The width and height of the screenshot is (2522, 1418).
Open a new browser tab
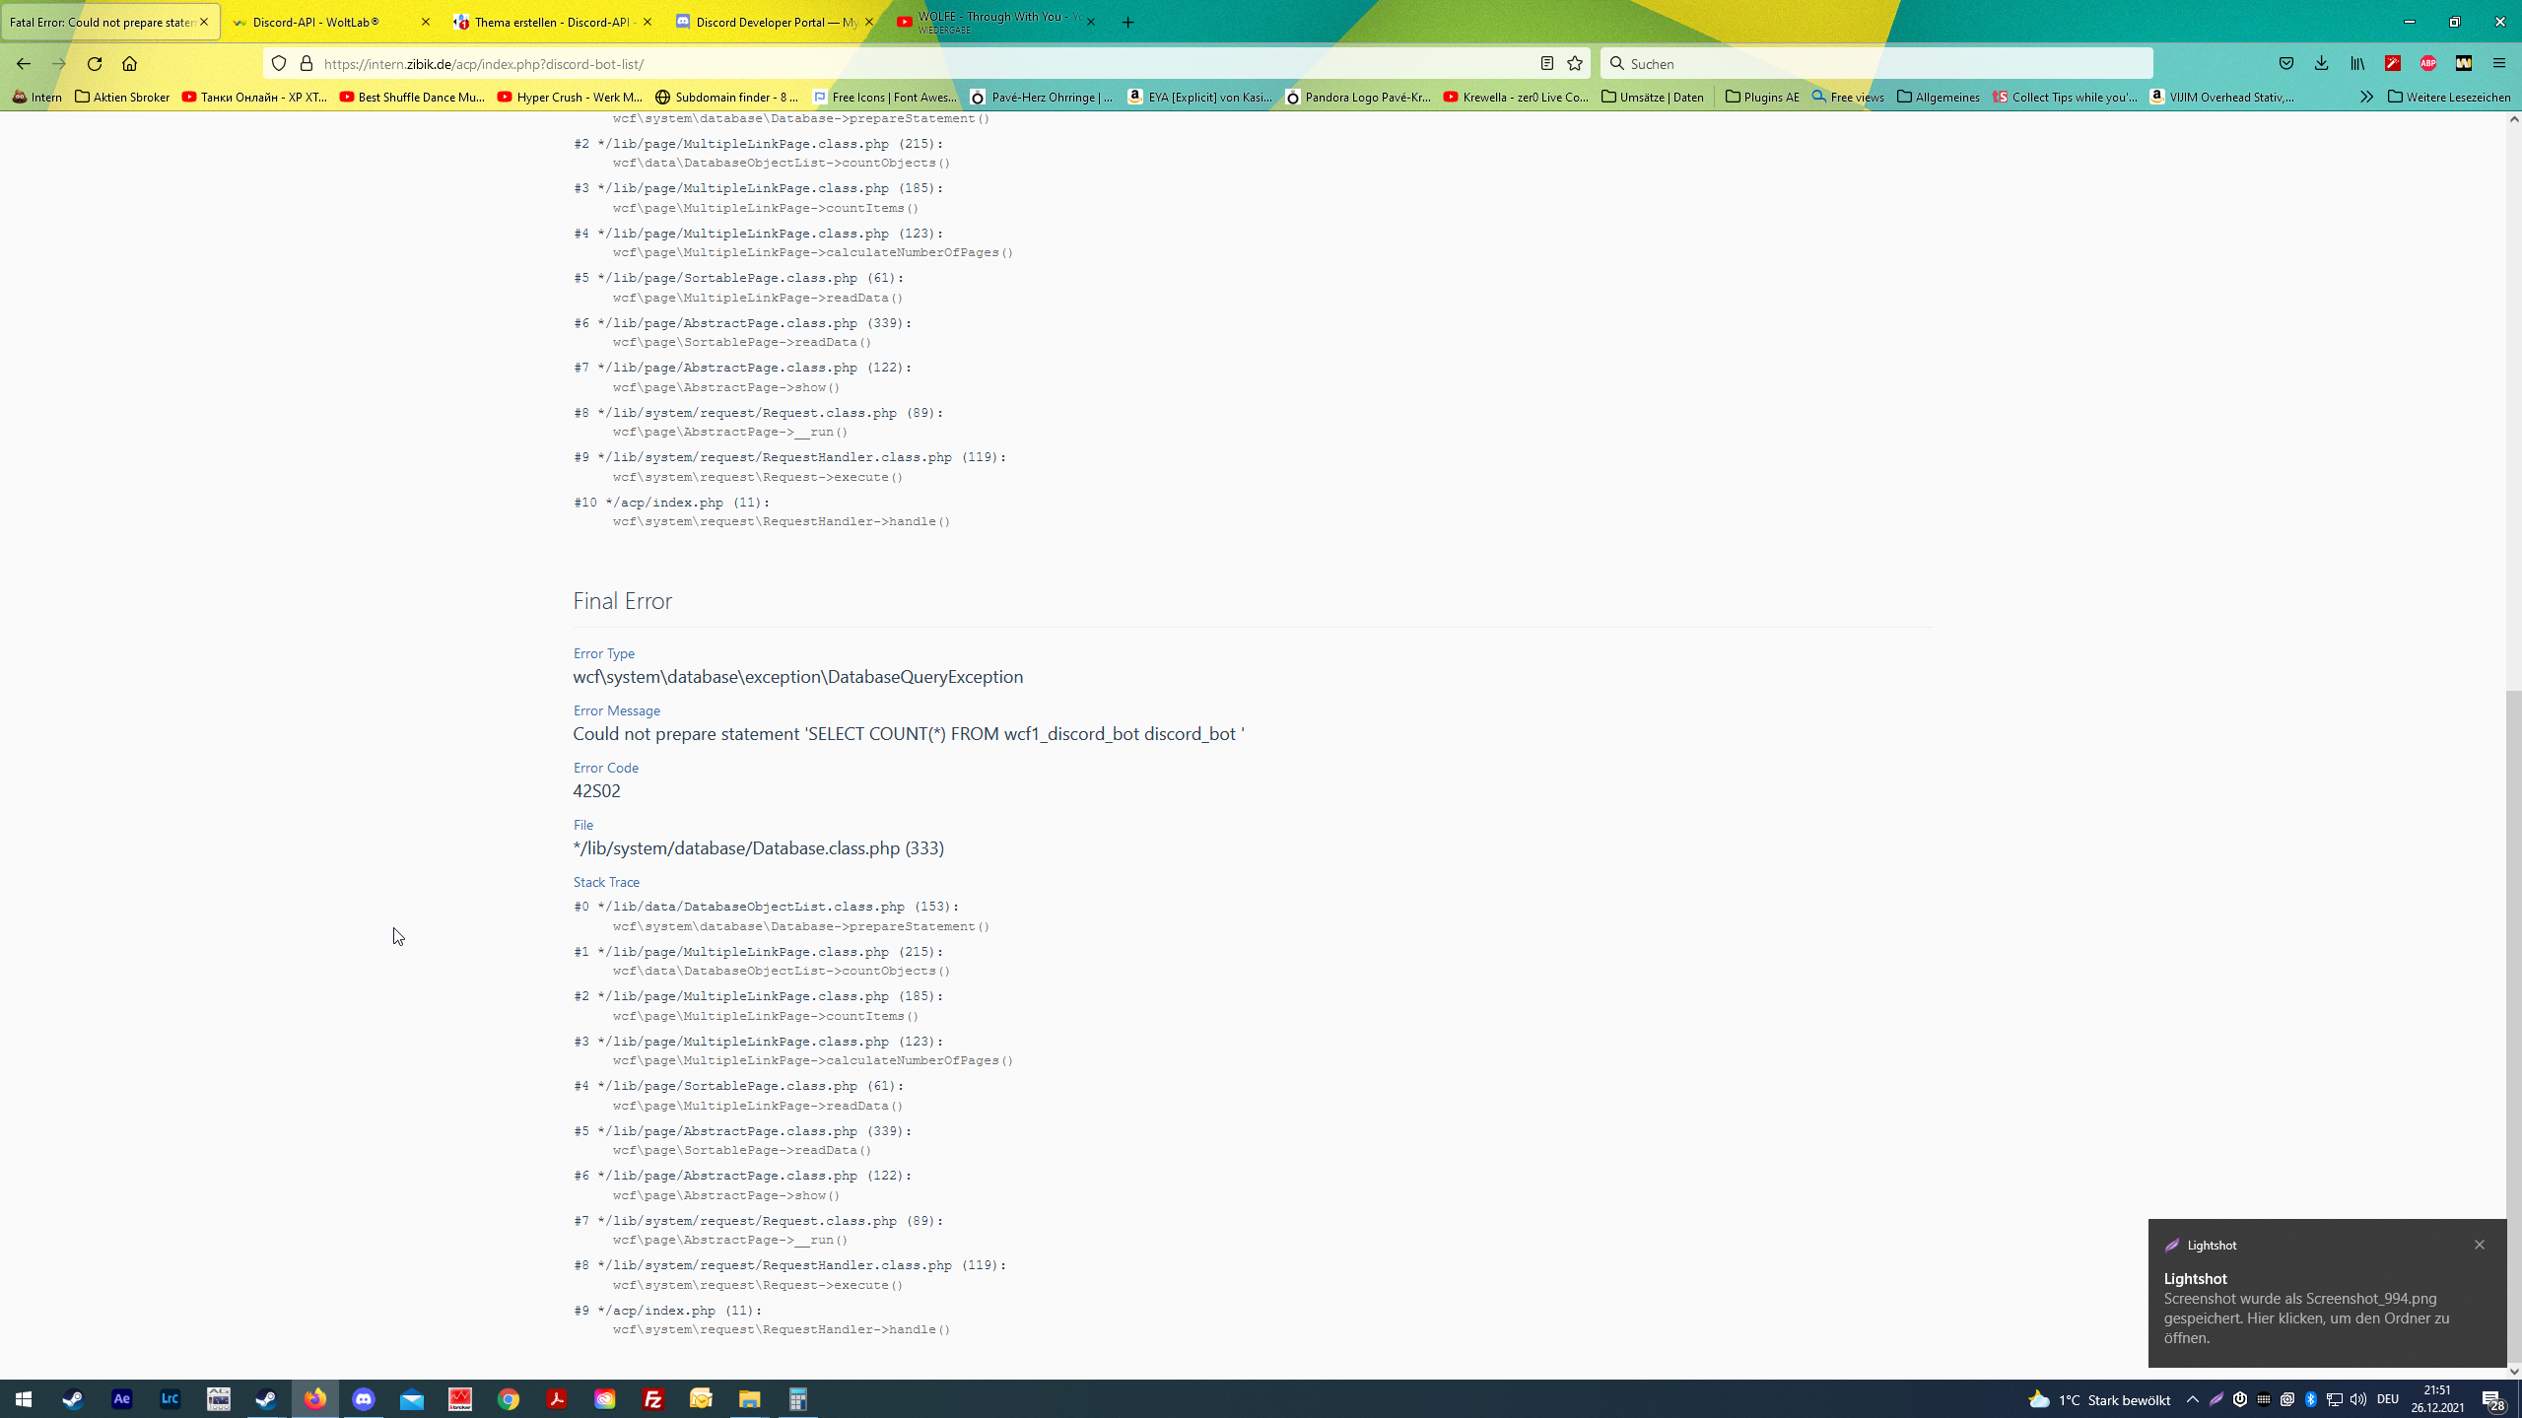[x=1127, y=22]
